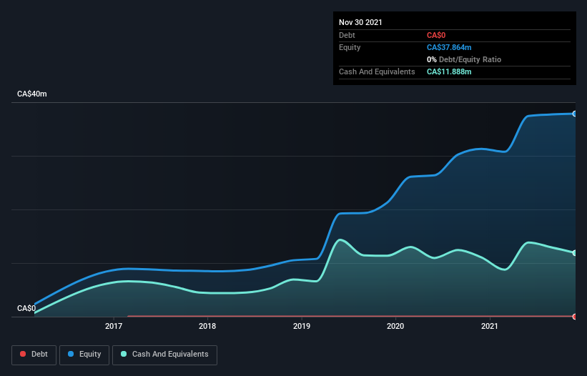The width and height of the screenshot is (587, 376).
Task: Click the Equity label in tooltip
Action: [350, 47]
